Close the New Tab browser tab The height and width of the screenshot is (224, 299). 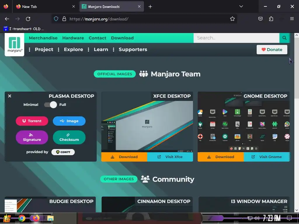tap(74, 6)
